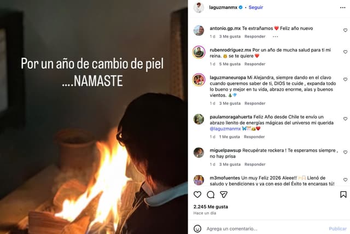Reply to rubenrodriguez.mx's comment
The height and width of the screenshot is (234, 350).
tap(255, 64)
